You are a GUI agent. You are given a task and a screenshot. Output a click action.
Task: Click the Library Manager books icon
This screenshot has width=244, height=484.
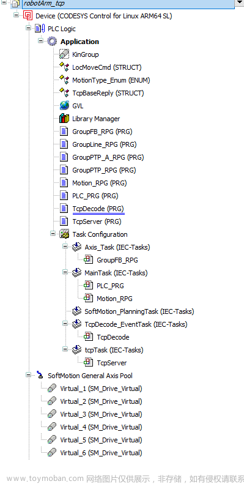[64, 119]
